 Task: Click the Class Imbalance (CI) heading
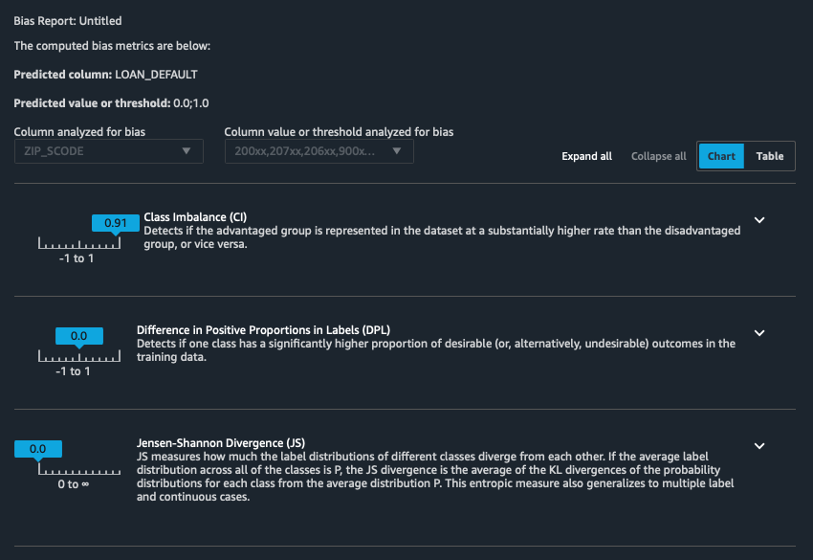(x=195, y=217)
